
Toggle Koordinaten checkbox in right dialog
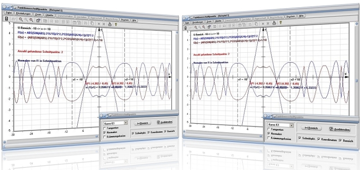pyautogui.click(x=319, y=139)
